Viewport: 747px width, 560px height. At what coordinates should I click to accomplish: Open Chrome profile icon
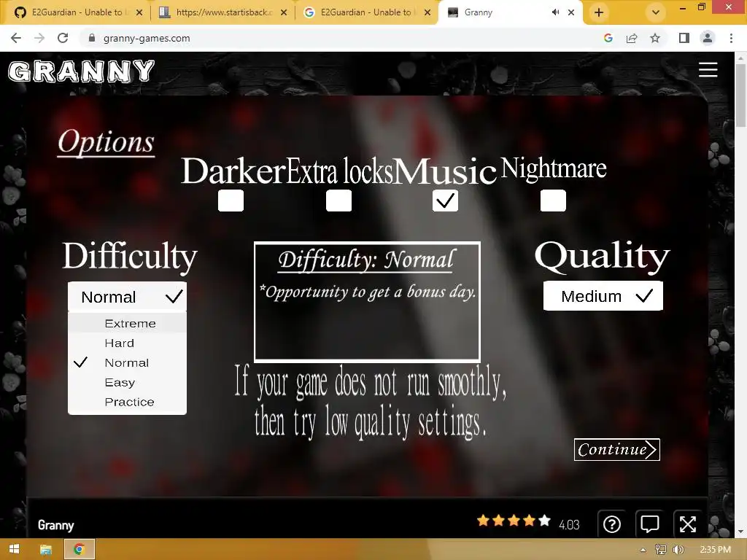point(708,38)
